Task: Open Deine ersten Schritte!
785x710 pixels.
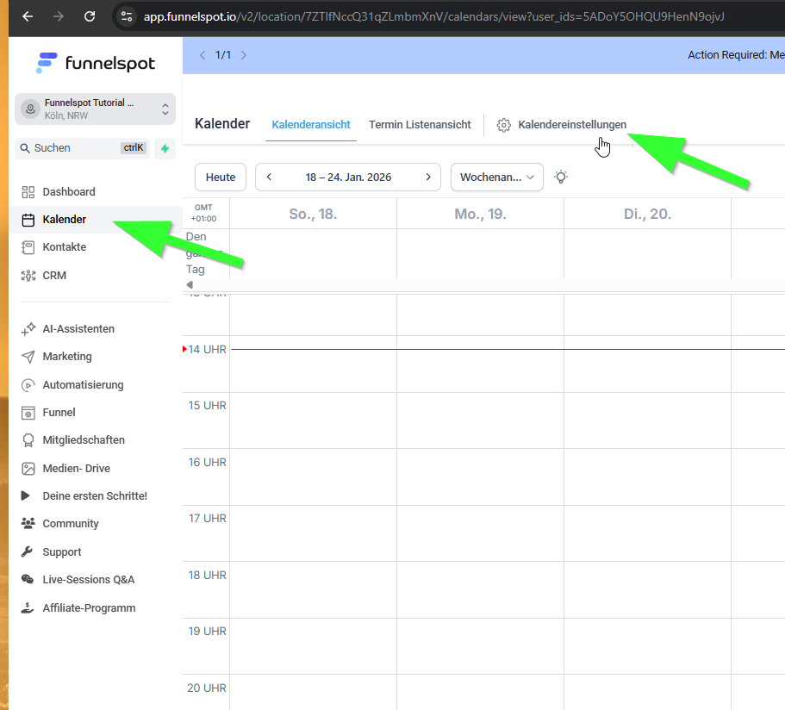Action: (x=95, y=496)
